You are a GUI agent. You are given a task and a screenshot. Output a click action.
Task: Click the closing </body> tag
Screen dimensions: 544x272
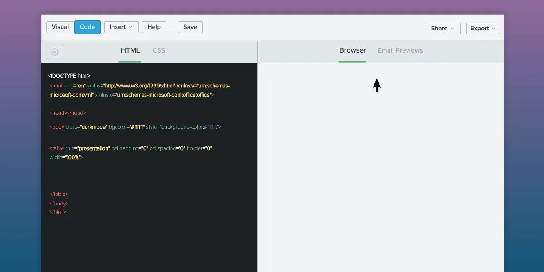pos(59,204)
